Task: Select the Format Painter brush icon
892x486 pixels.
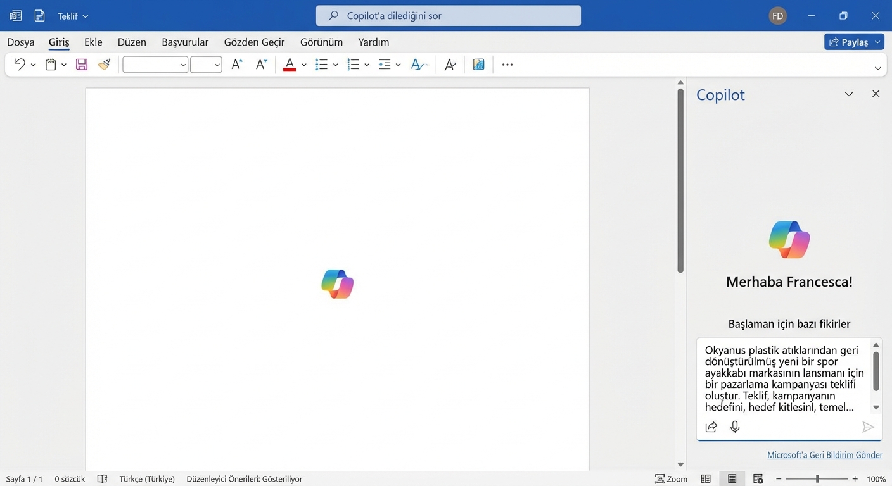Action: [x=104, y=65]
